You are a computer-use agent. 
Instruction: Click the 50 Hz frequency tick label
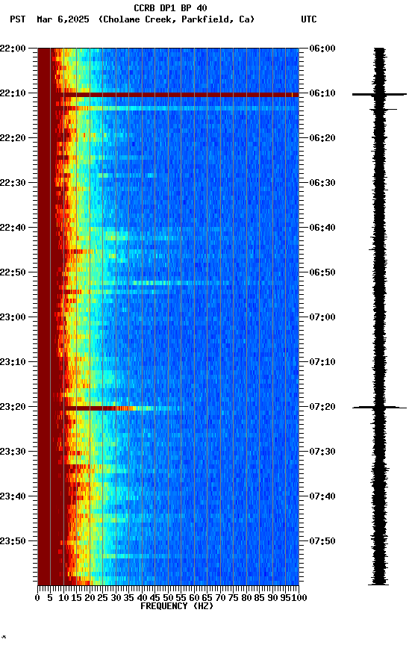pos(168,598)
